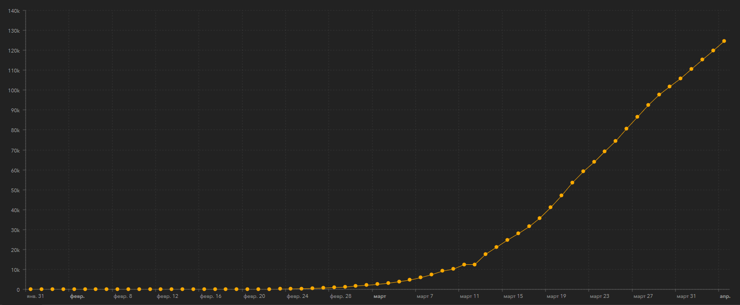Select the data point just above 110k
This screenshot has height=305, width=740.
(691, 69)
